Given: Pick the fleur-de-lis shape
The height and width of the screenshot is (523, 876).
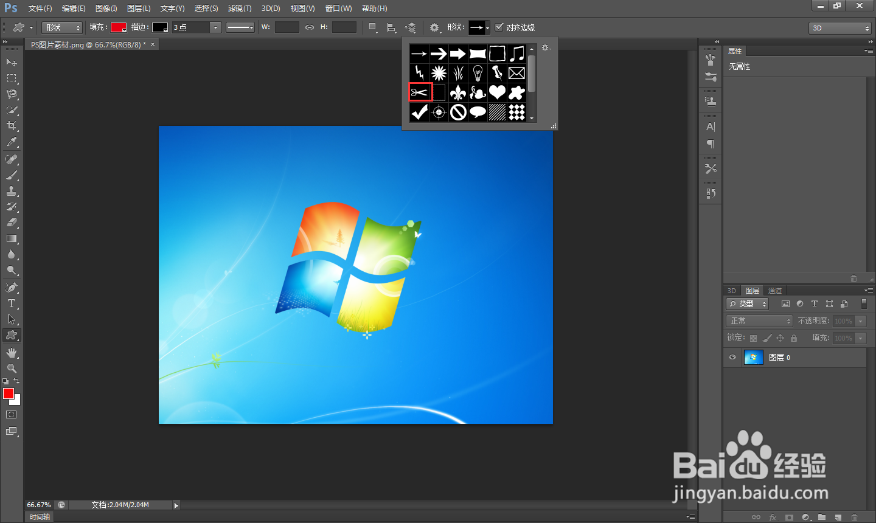Looking at the screenshot, I should (458, 92).
